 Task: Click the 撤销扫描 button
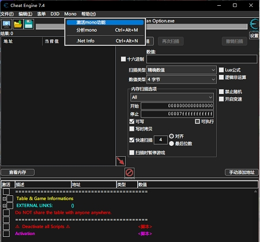235,41
